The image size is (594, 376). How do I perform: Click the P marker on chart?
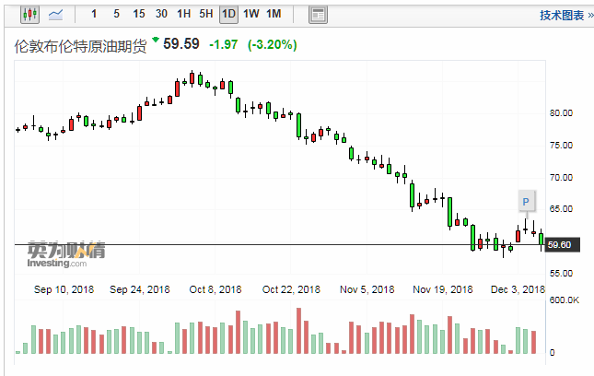pyautogui.click(x=526, y=202)
